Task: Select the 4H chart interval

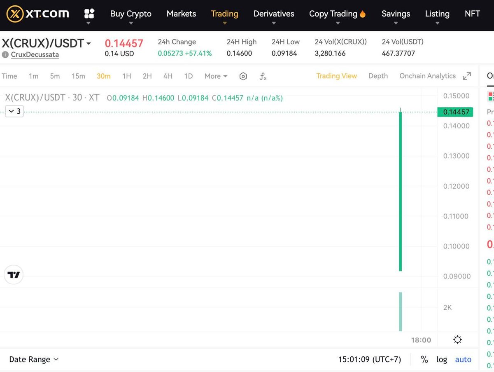Action: point(168,76)
